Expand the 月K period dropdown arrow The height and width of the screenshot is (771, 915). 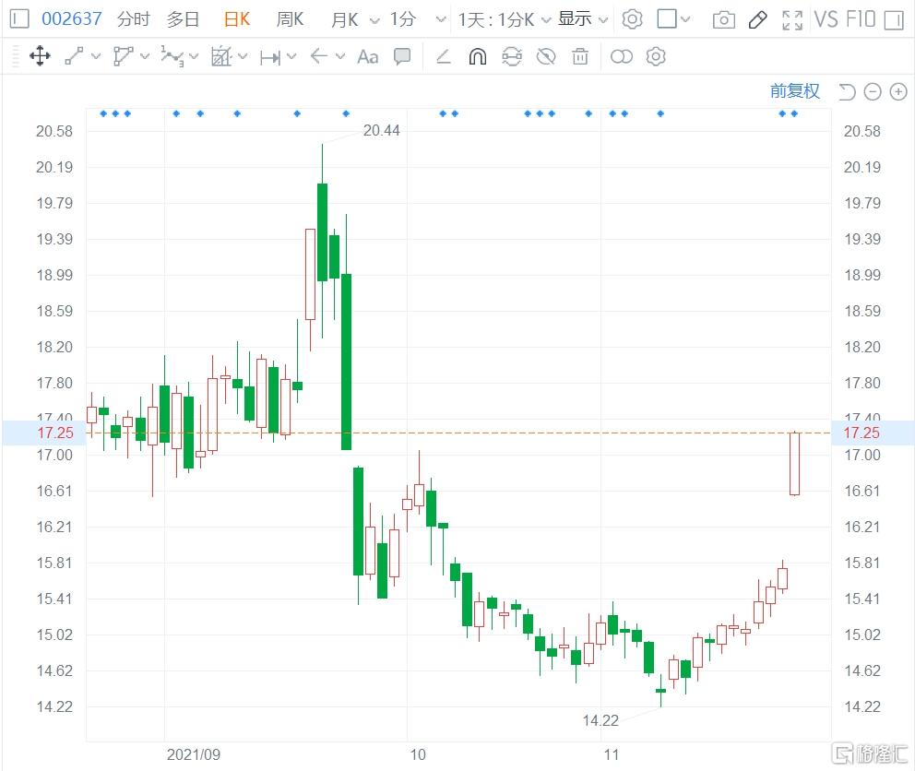tap(374, 20)
